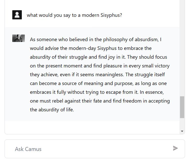Click the scrollbar down arrow
Screen dimensions: 187x164
pyautogui.click(x=182, y=131)
